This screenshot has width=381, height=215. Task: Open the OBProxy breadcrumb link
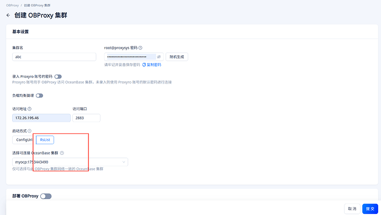[x=12, y=6]
